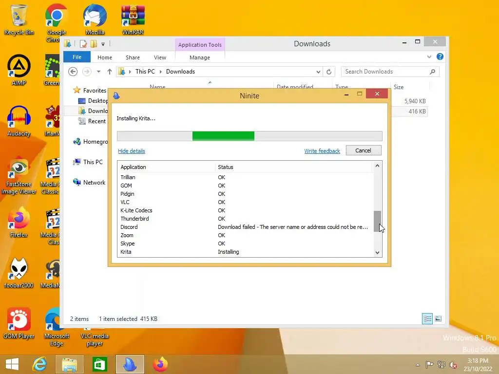Click the Application column header in Ninite

[x=167, y=168]
